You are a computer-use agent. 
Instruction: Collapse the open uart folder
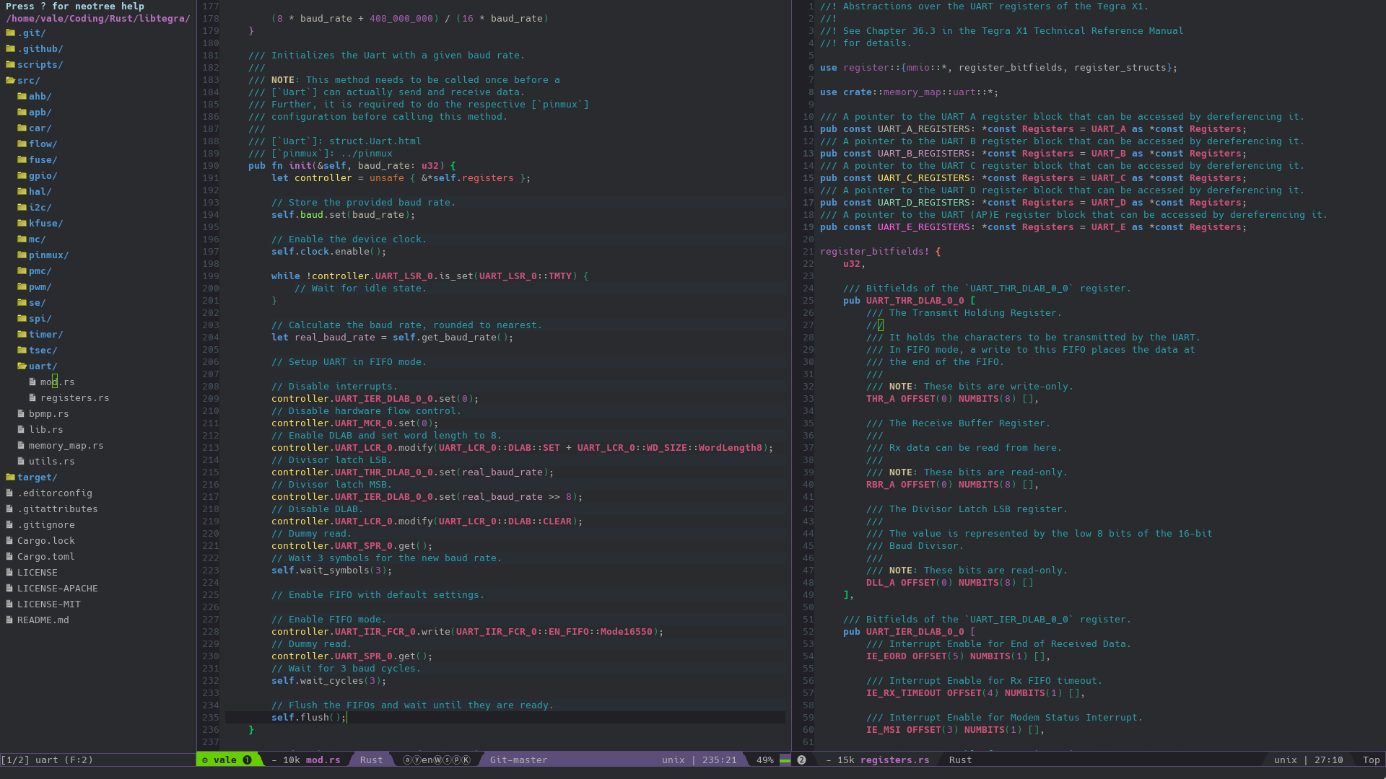[42, 366]
